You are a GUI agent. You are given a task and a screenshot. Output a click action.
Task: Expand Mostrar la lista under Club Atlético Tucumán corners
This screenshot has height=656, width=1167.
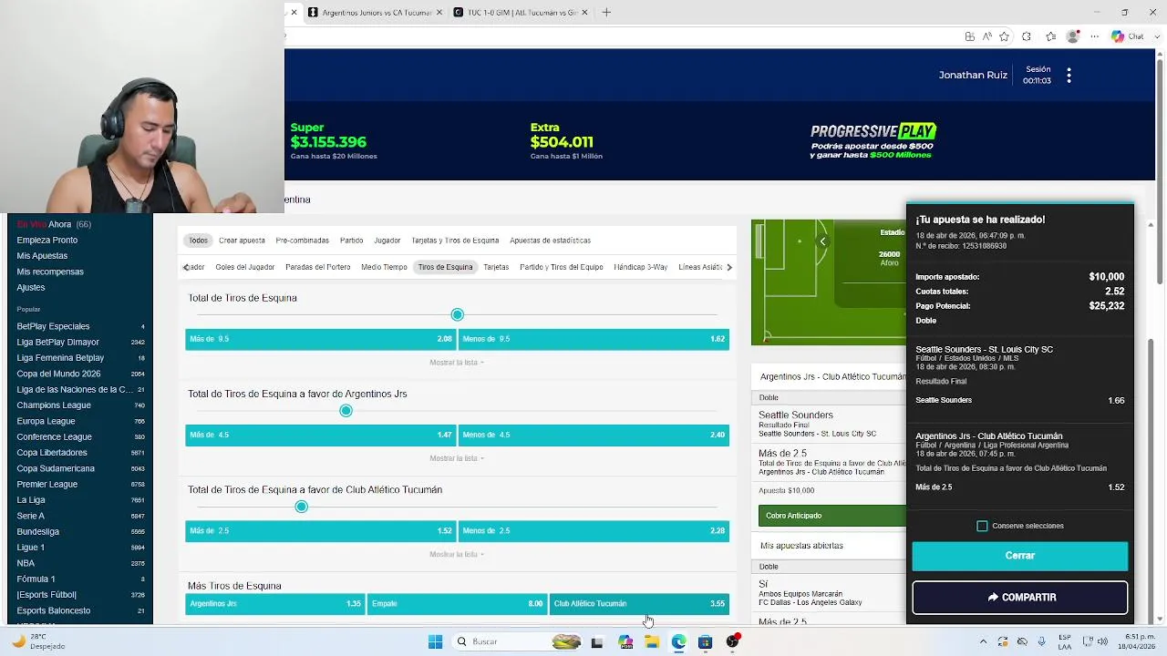point(456,554)
